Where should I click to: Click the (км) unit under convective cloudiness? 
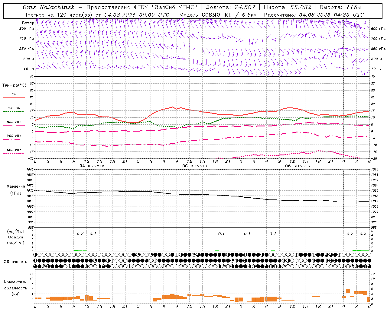point(15,294)
